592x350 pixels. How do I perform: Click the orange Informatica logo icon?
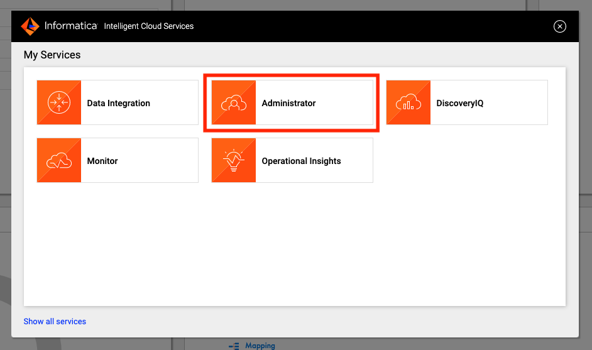click(30, 26)
